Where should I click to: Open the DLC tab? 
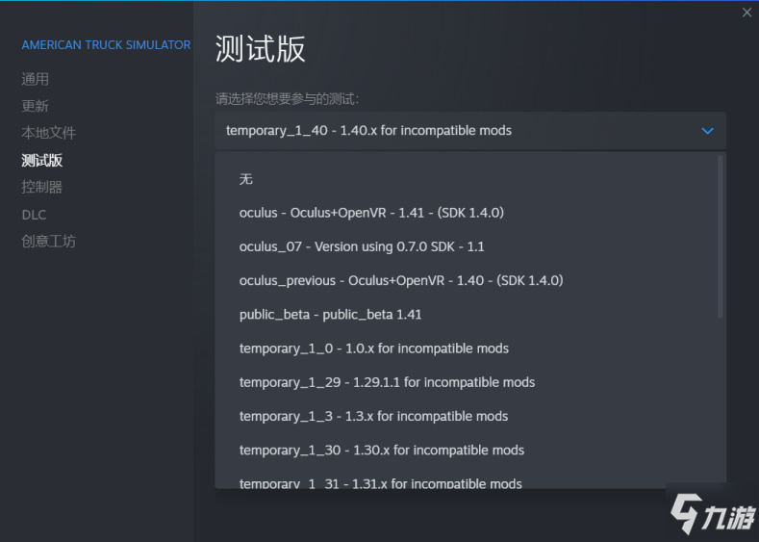34,215
